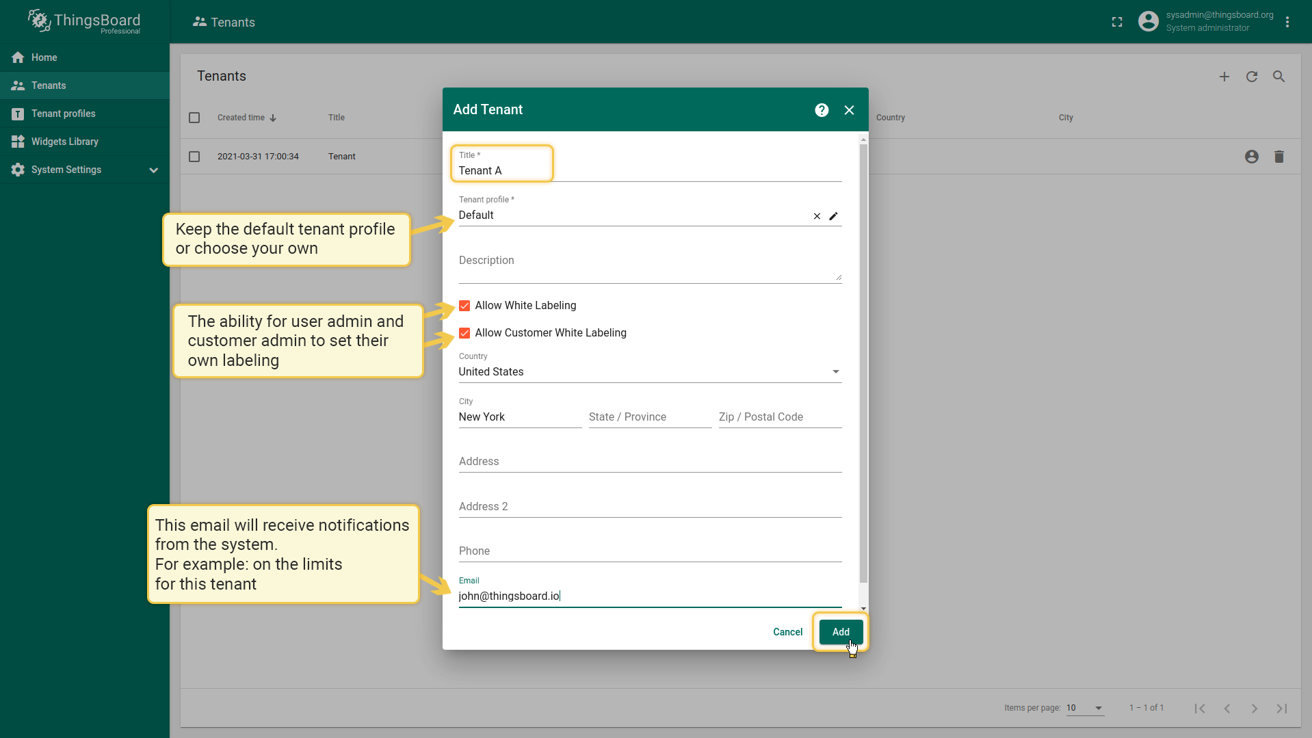Image resolution: width=1312 pixels, height=738 pixels.
Task: Delete the Tenant row
Action: (1279, 157)
